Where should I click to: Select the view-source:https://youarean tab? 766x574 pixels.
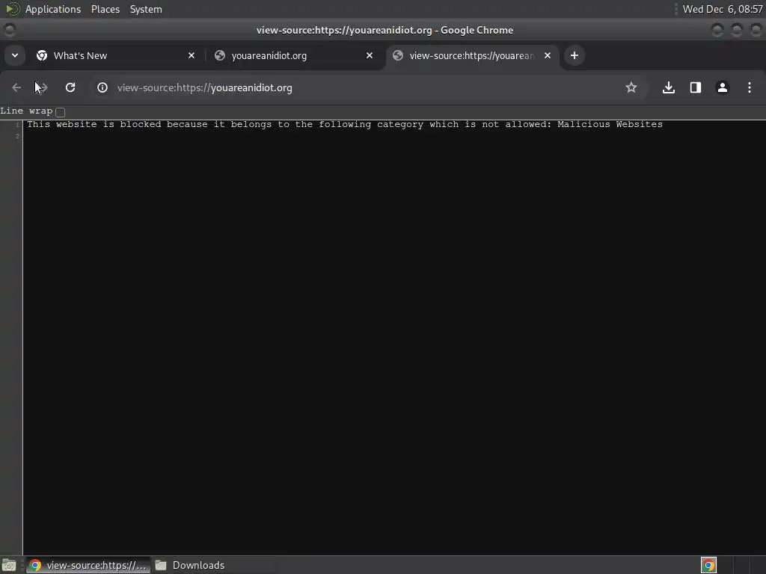click(x=472, y=55)
